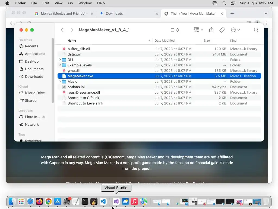
Task: Select the gme.dll file
Action: click(159, 70)
